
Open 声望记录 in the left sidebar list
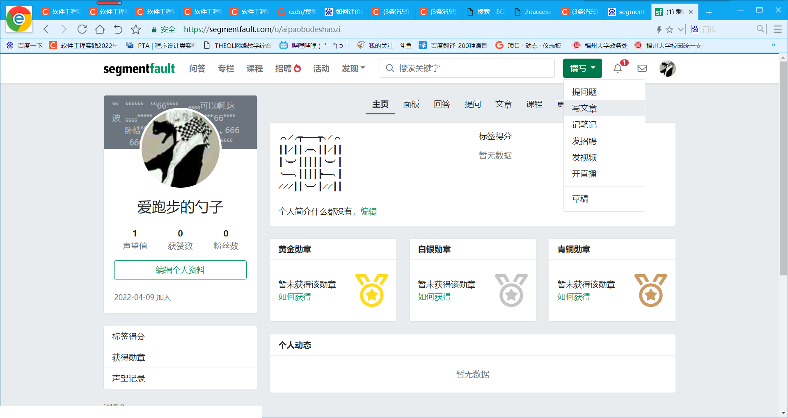coord(180,378)
